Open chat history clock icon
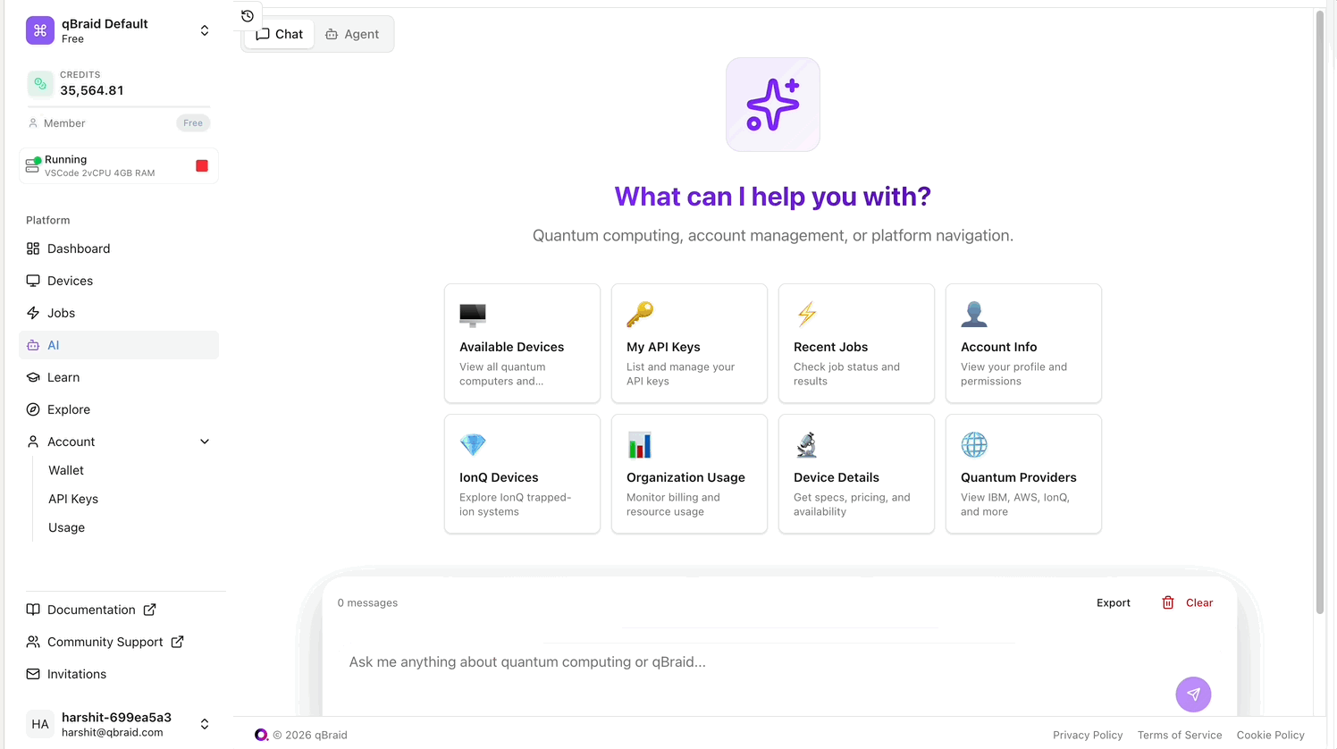The image size is (1337, 749). point(248,16)
